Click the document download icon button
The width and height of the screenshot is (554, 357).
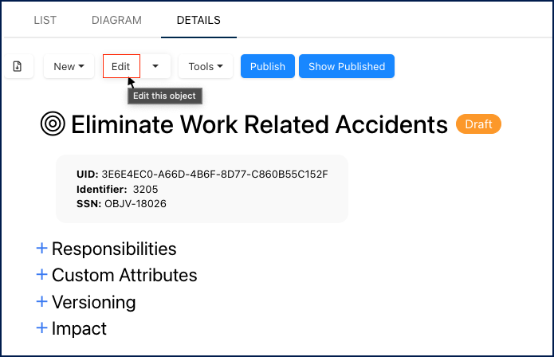(17, 66)
